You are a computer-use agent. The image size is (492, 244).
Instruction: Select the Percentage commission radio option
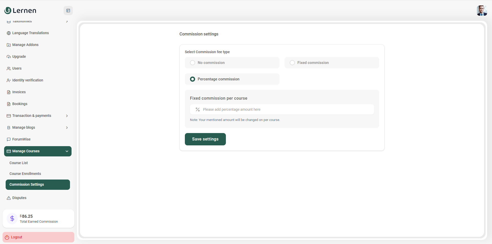(x=193, y=79)
